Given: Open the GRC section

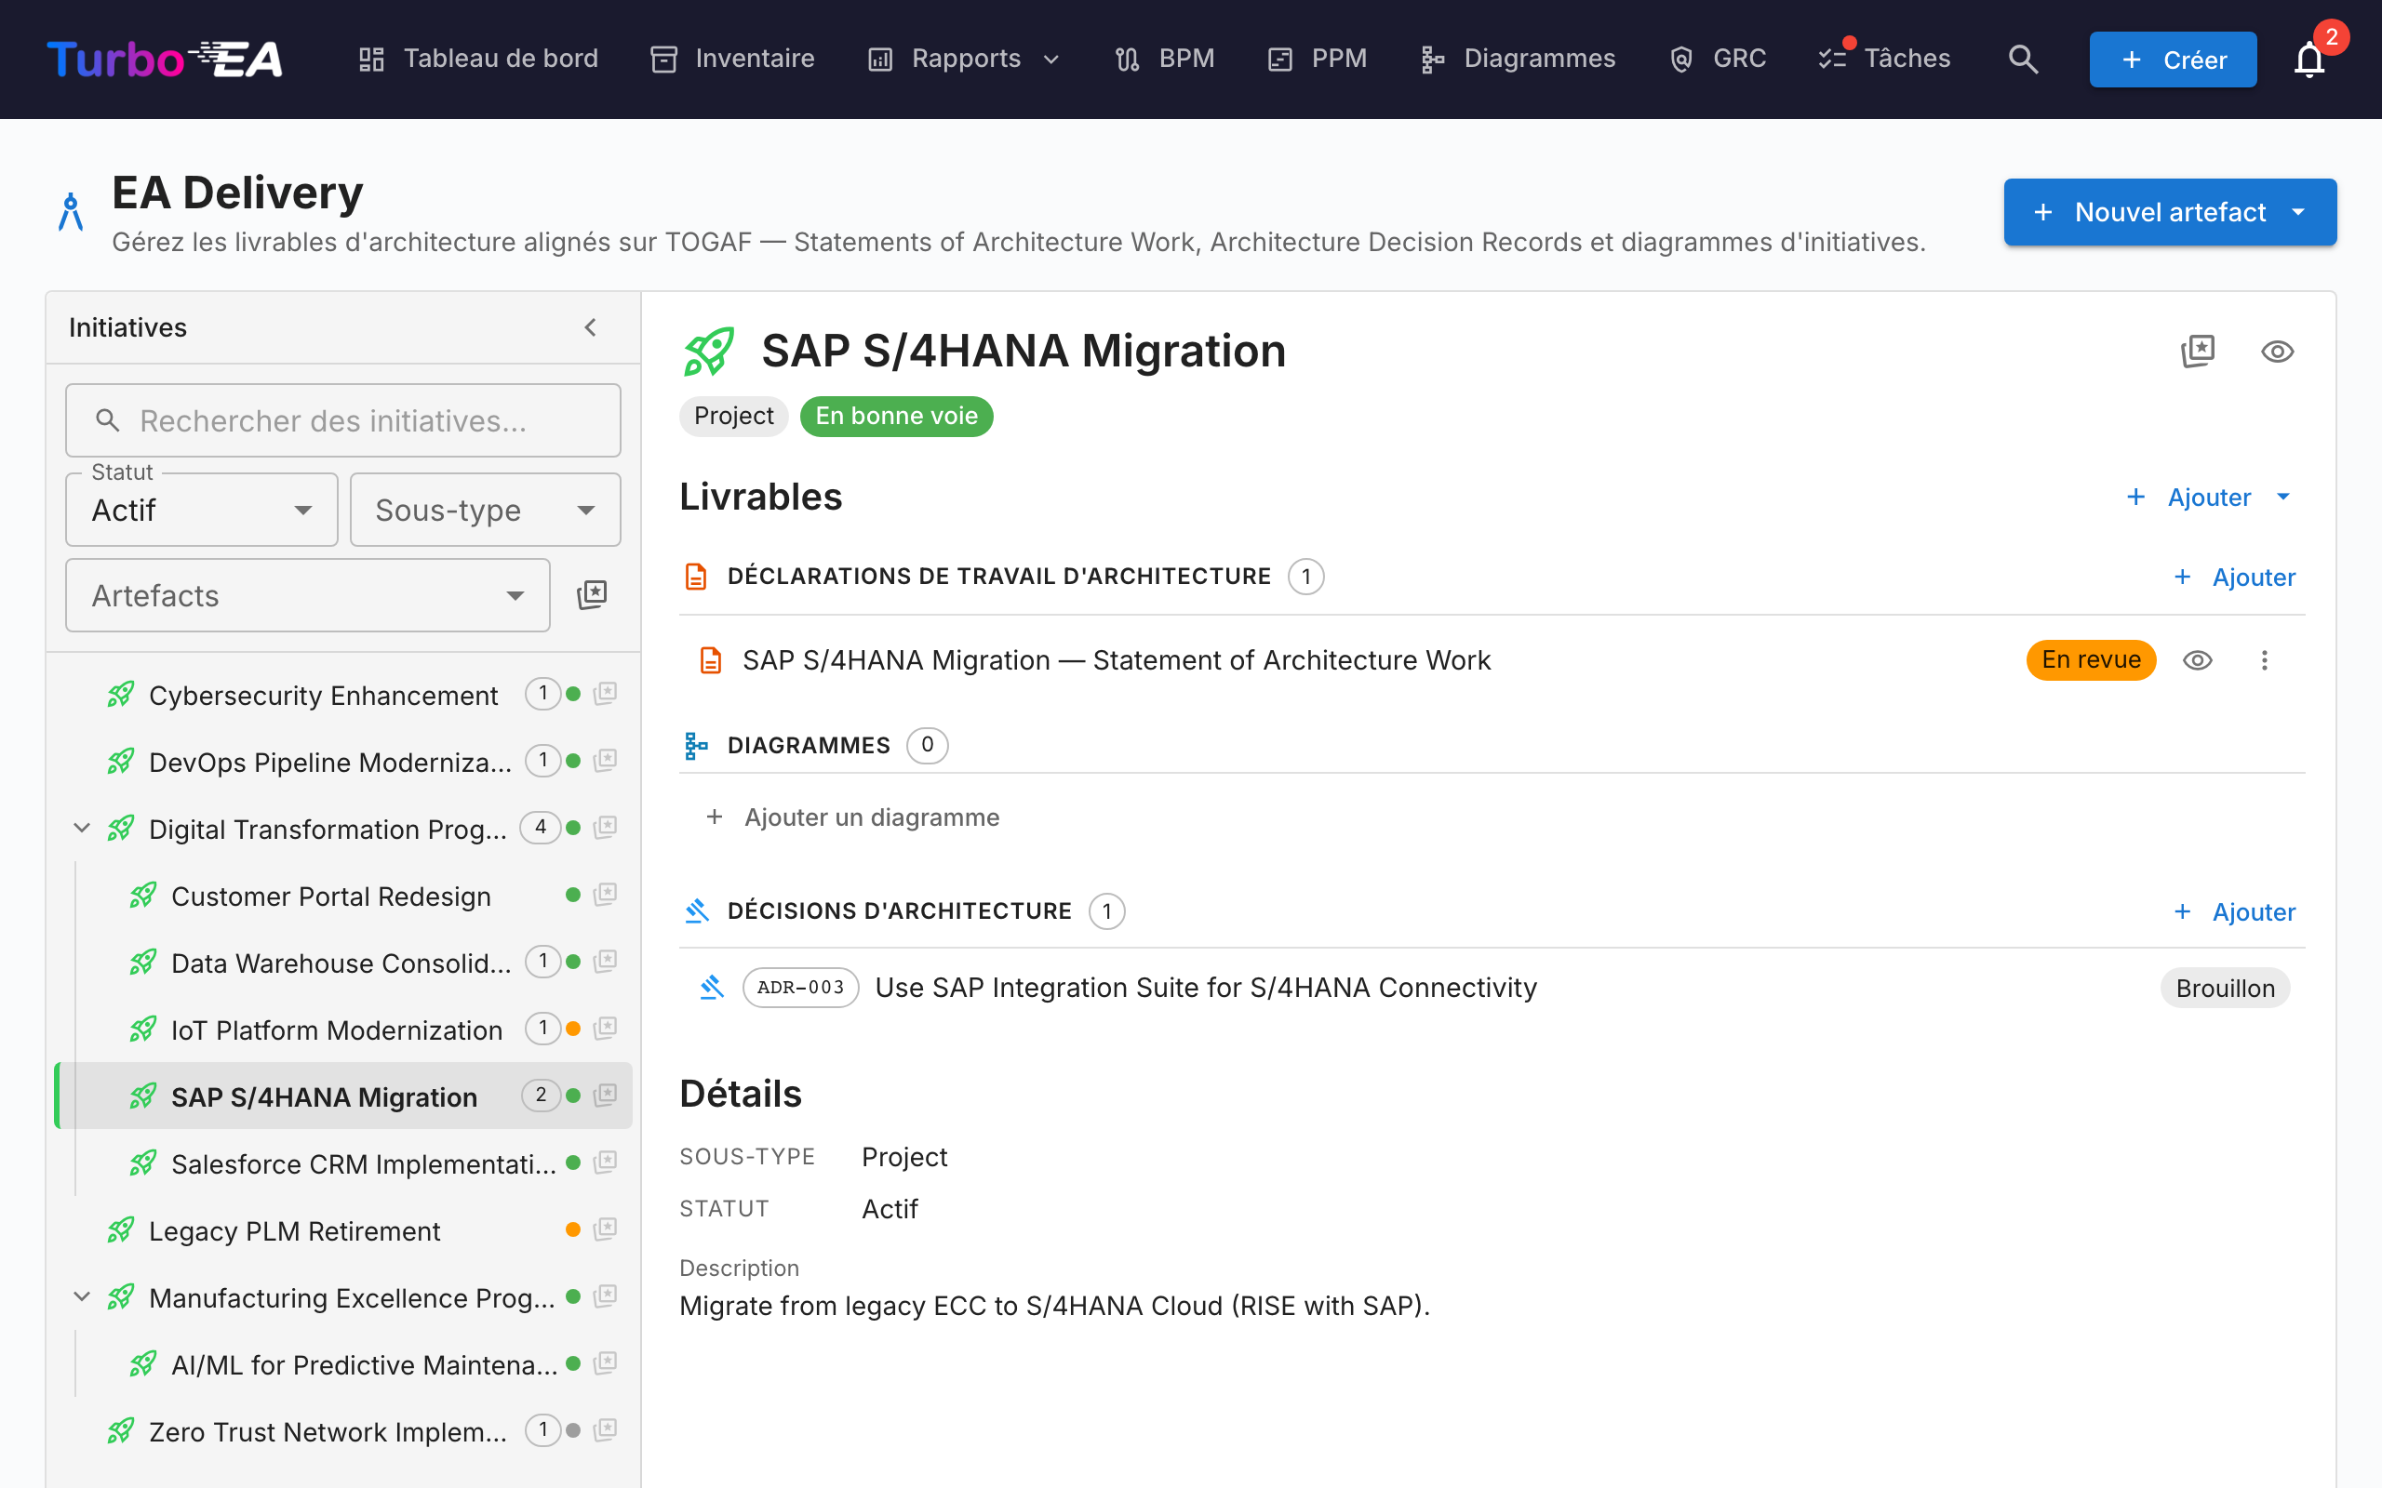Looking at the screenshot, I should (x=1718, y=59).
